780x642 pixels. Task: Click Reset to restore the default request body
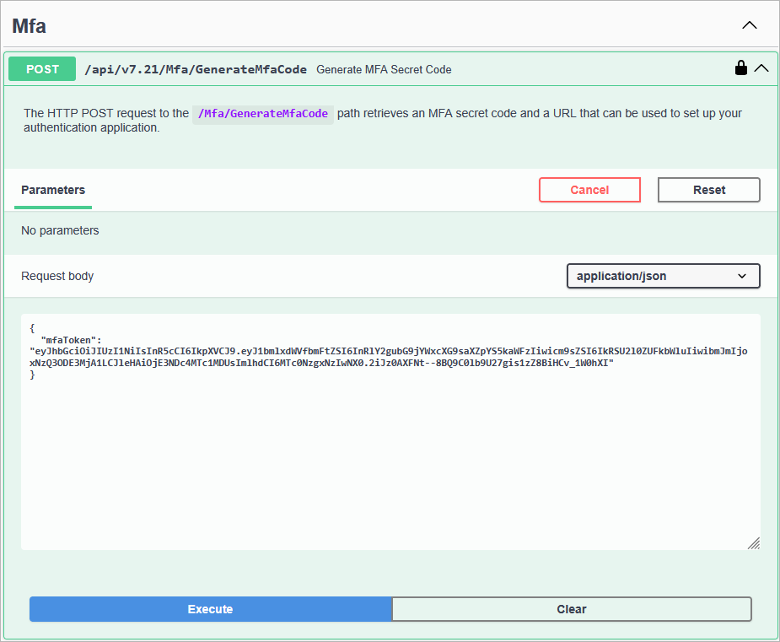[708, 190]
